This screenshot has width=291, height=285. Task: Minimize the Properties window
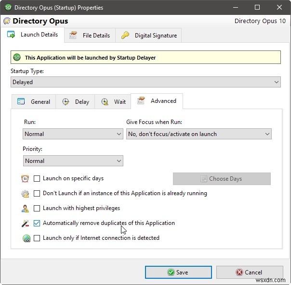point(236,7)
